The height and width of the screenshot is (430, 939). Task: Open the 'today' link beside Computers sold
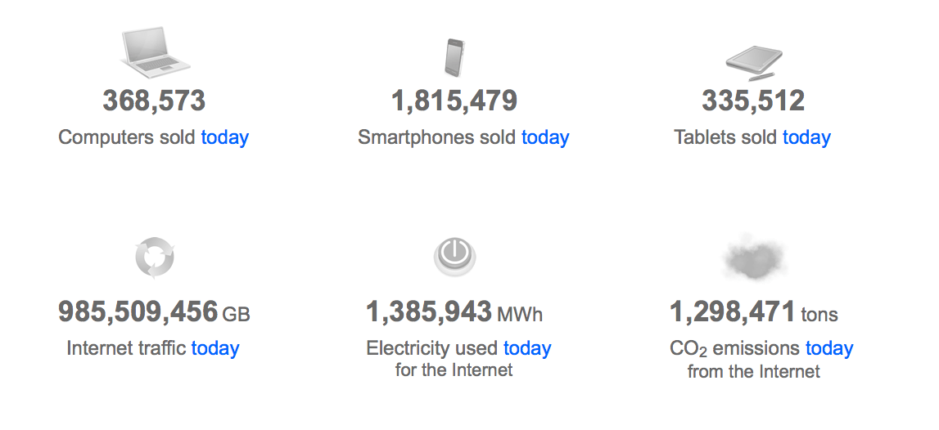[x=224, y=137]
